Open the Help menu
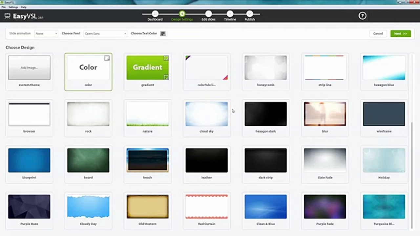Image resolution: width=420 pixels, height=236 pixels. 23,7
